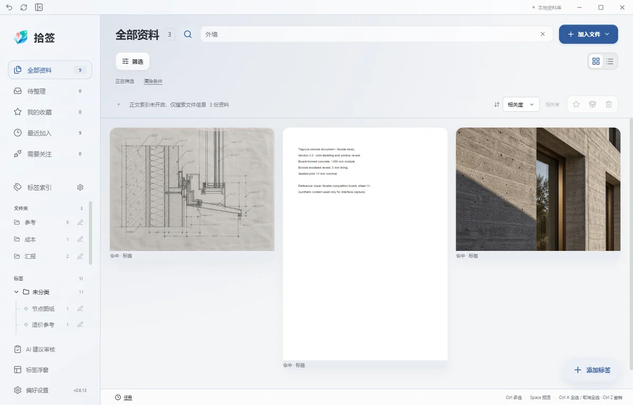Open the 相关度 sort dropdown
633x405 pixels.
click(521, 104)
